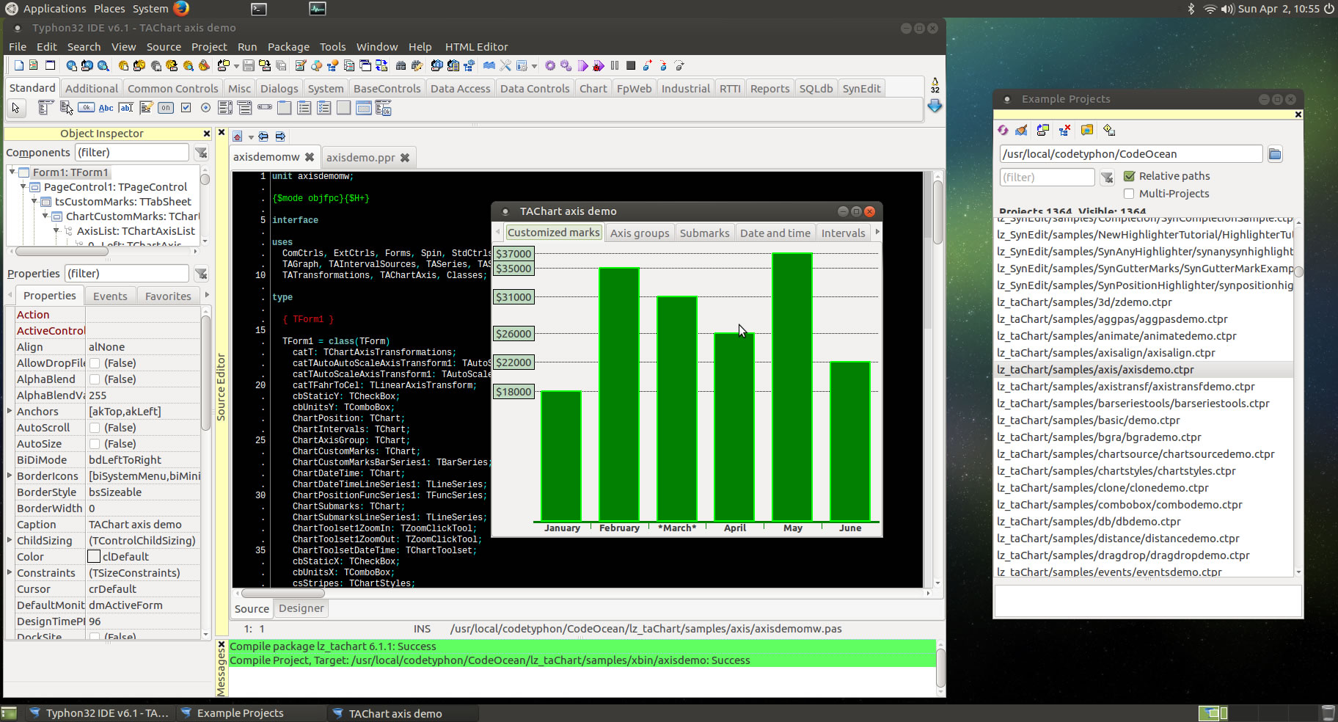Click the Save icon in main toolbar

(x=248, y=66)
